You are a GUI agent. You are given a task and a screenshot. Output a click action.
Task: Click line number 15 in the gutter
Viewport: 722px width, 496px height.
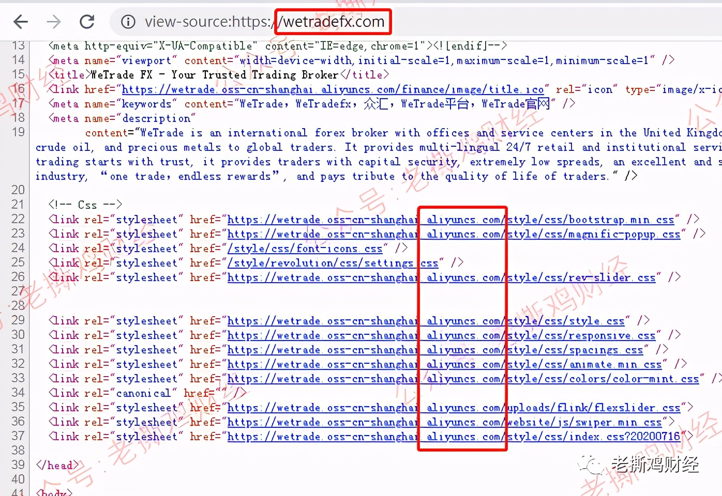(x=18, y=74)
